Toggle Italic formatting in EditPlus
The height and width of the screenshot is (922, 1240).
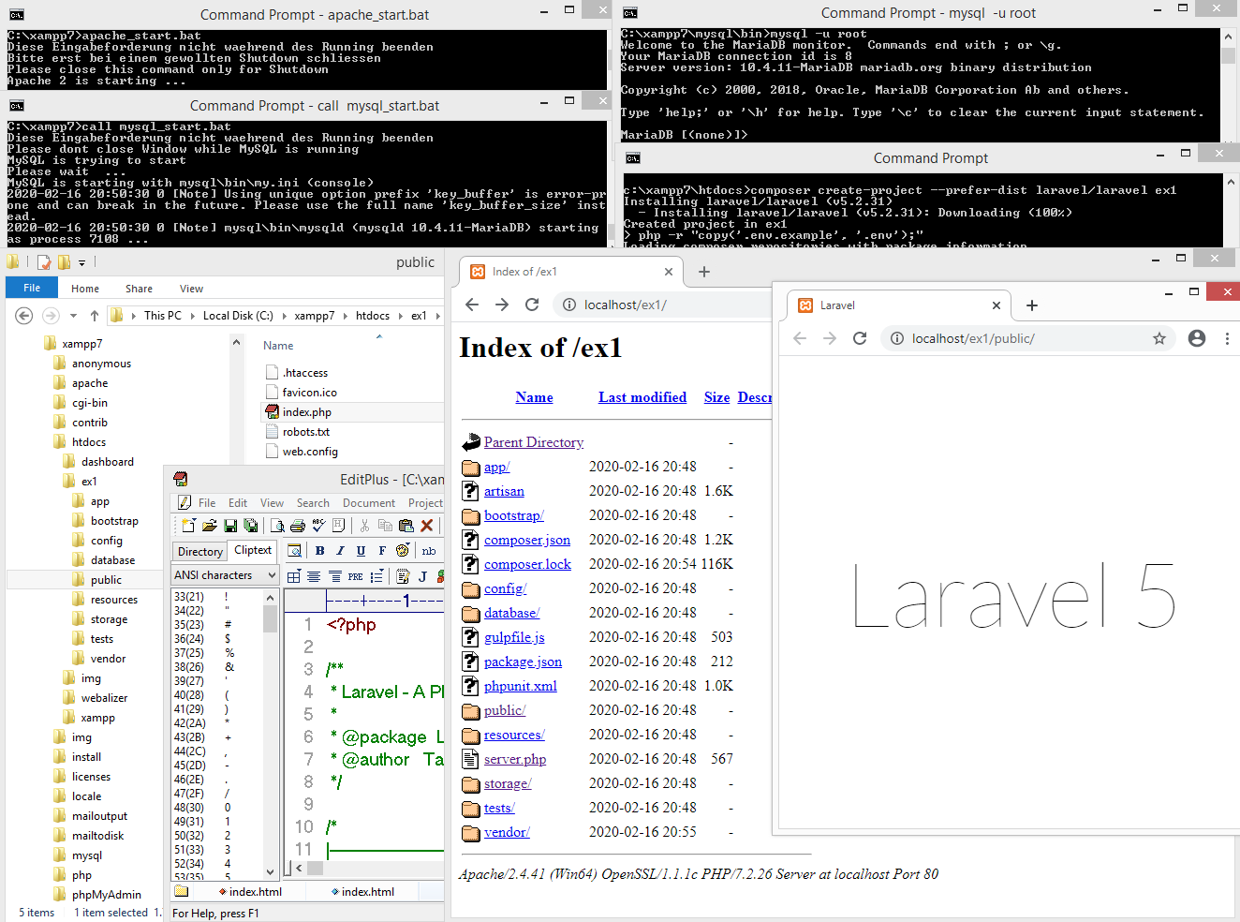point(340,550)
